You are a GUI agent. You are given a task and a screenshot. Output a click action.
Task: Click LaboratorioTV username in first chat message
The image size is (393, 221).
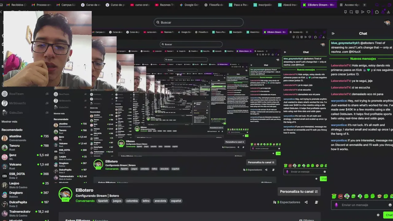[340, 66]
